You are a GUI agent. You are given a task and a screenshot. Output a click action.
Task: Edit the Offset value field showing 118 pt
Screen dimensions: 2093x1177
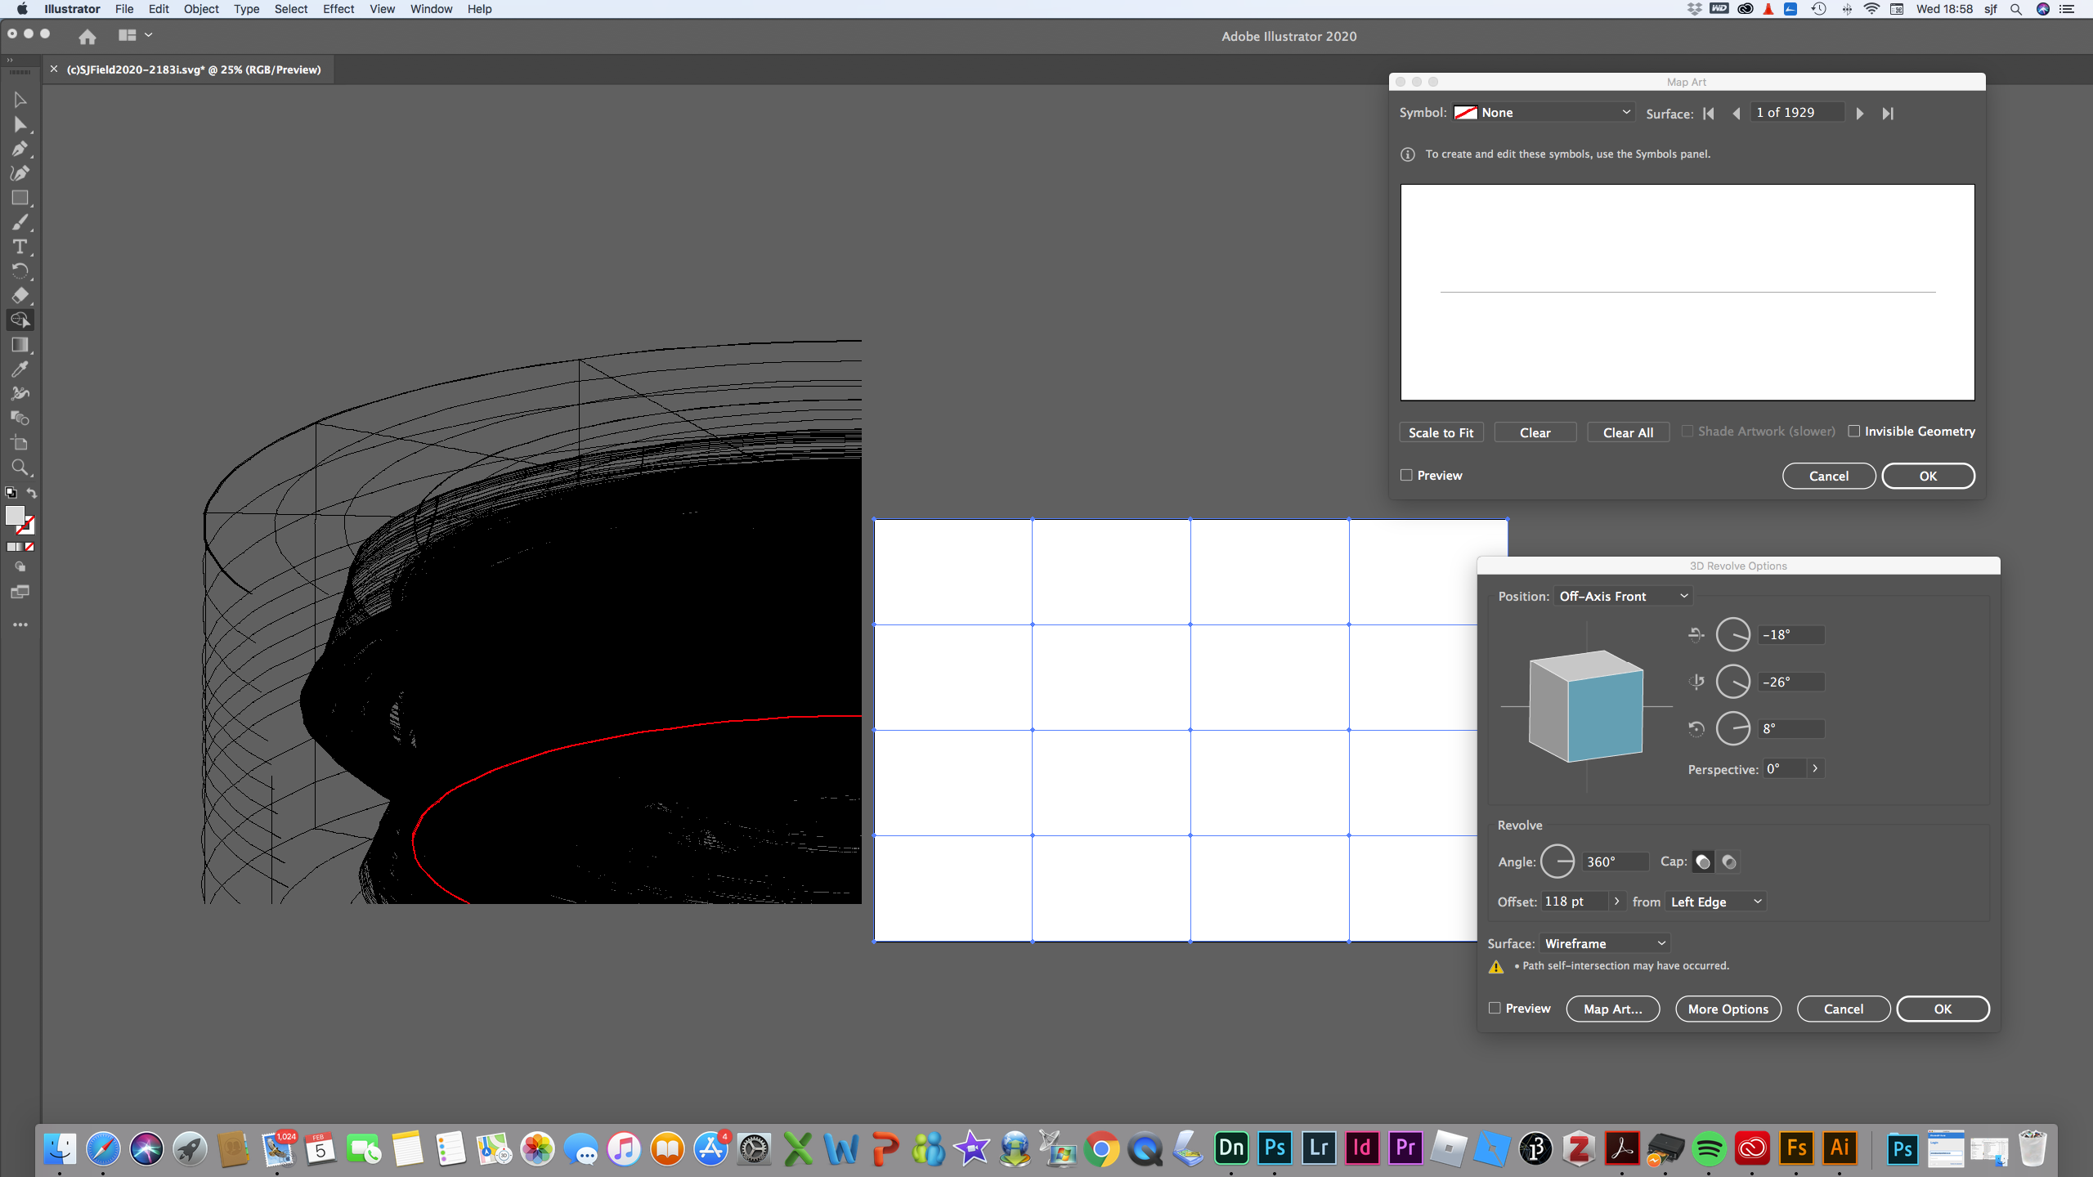(x=1576, y=901)
